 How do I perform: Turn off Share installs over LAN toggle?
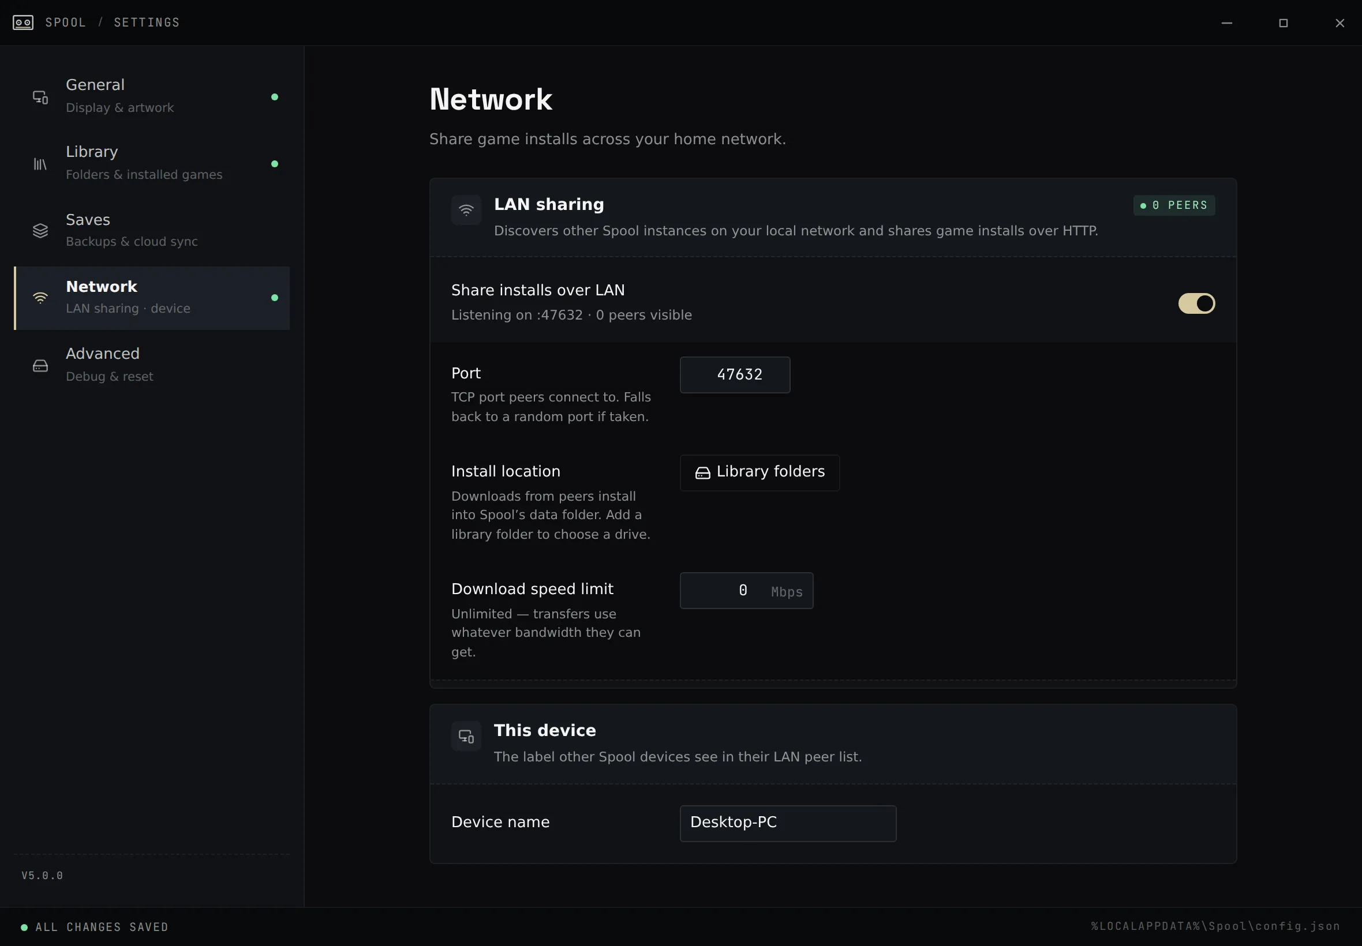tap(1196, 303)
